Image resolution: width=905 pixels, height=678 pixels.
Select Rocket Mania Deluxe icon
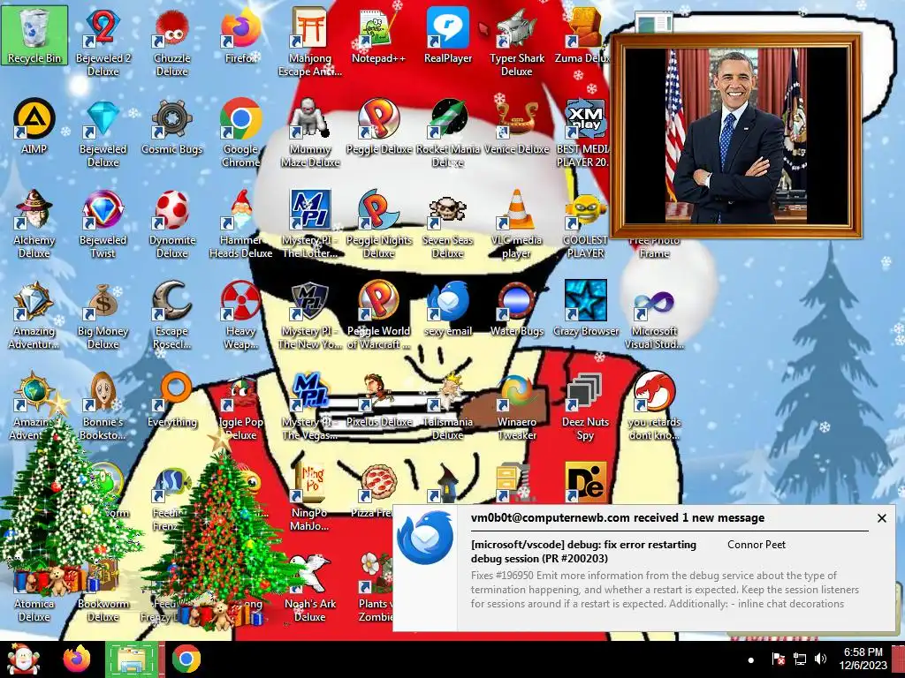click(x=448, y=132)
